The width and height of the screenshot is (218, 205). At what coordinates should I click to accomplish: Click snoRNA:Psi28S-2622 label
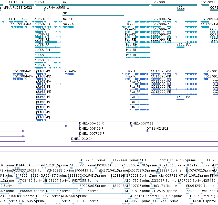16,7
